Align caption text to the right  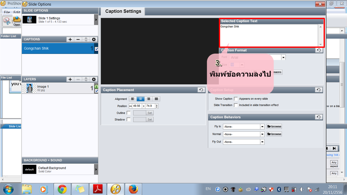click(x=148, y=99)
